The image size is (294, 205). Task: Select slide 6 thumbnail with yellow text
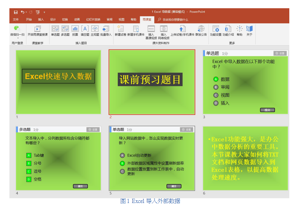(x=246, y=158)
